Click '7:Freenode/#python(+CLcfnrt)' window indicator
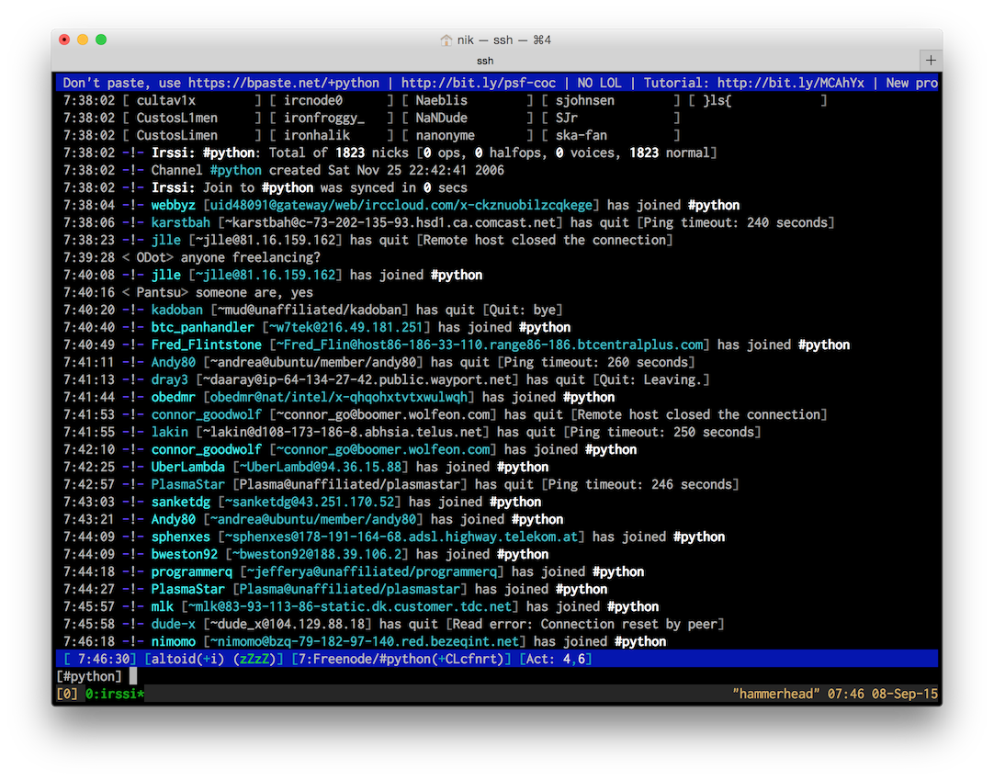Image resolution: width=994 pixels, height=780 pixels. point(401,659)
